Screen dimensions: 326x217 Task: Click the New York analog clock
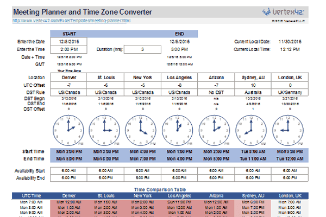click(x=142, y=129)
